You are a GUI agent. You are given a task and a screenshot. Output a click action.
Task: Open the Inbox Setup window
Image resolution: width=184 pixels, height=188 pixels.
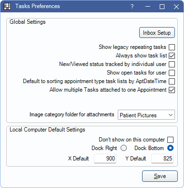[x=157, y=33]
